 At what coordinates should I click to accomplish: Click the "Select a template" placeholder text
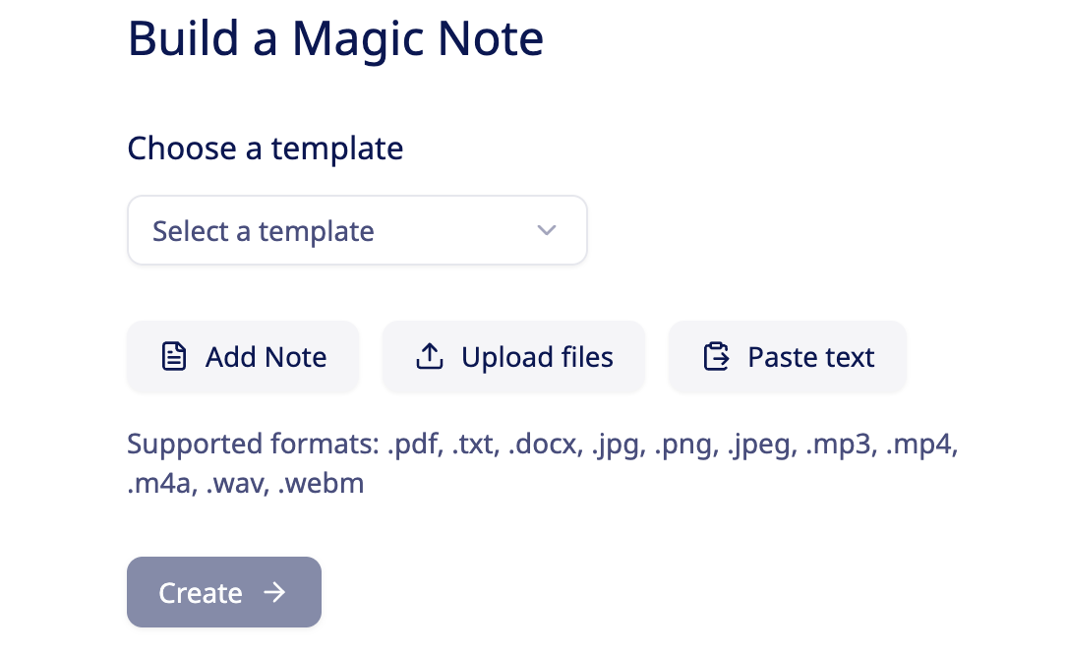click(264, 232)
